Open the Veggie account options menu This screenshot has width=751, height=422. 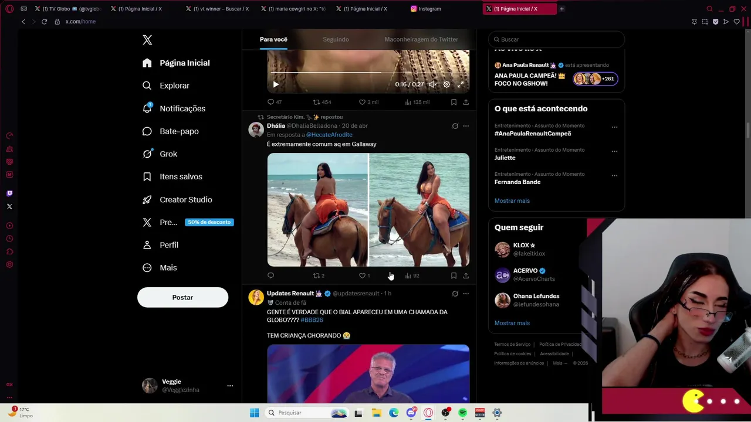tap(230, 386)
